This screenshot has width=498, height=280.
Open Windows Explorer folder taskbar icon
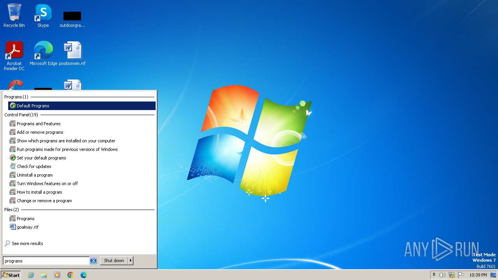coord(44,275)
